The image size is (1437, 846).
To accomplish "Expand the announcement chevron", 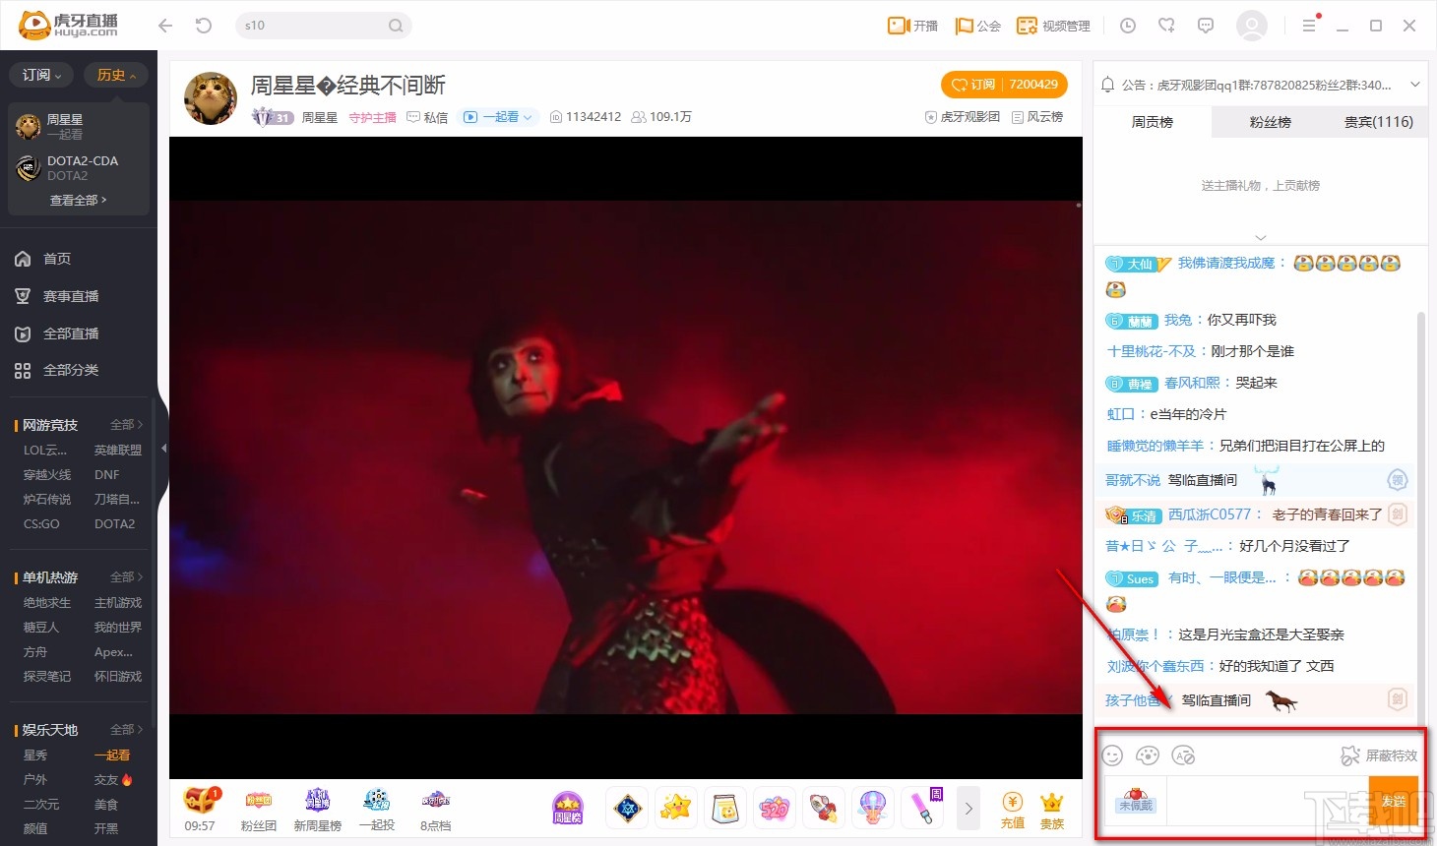I will 1414,85.
